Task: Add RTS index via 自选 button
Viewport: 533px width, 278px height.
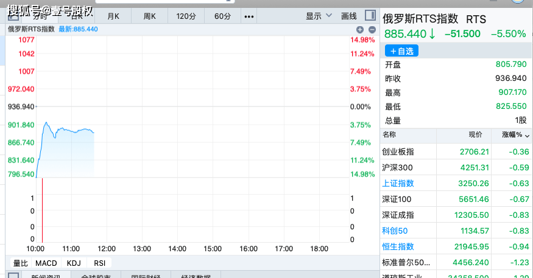Action: (x=401, y=51)
